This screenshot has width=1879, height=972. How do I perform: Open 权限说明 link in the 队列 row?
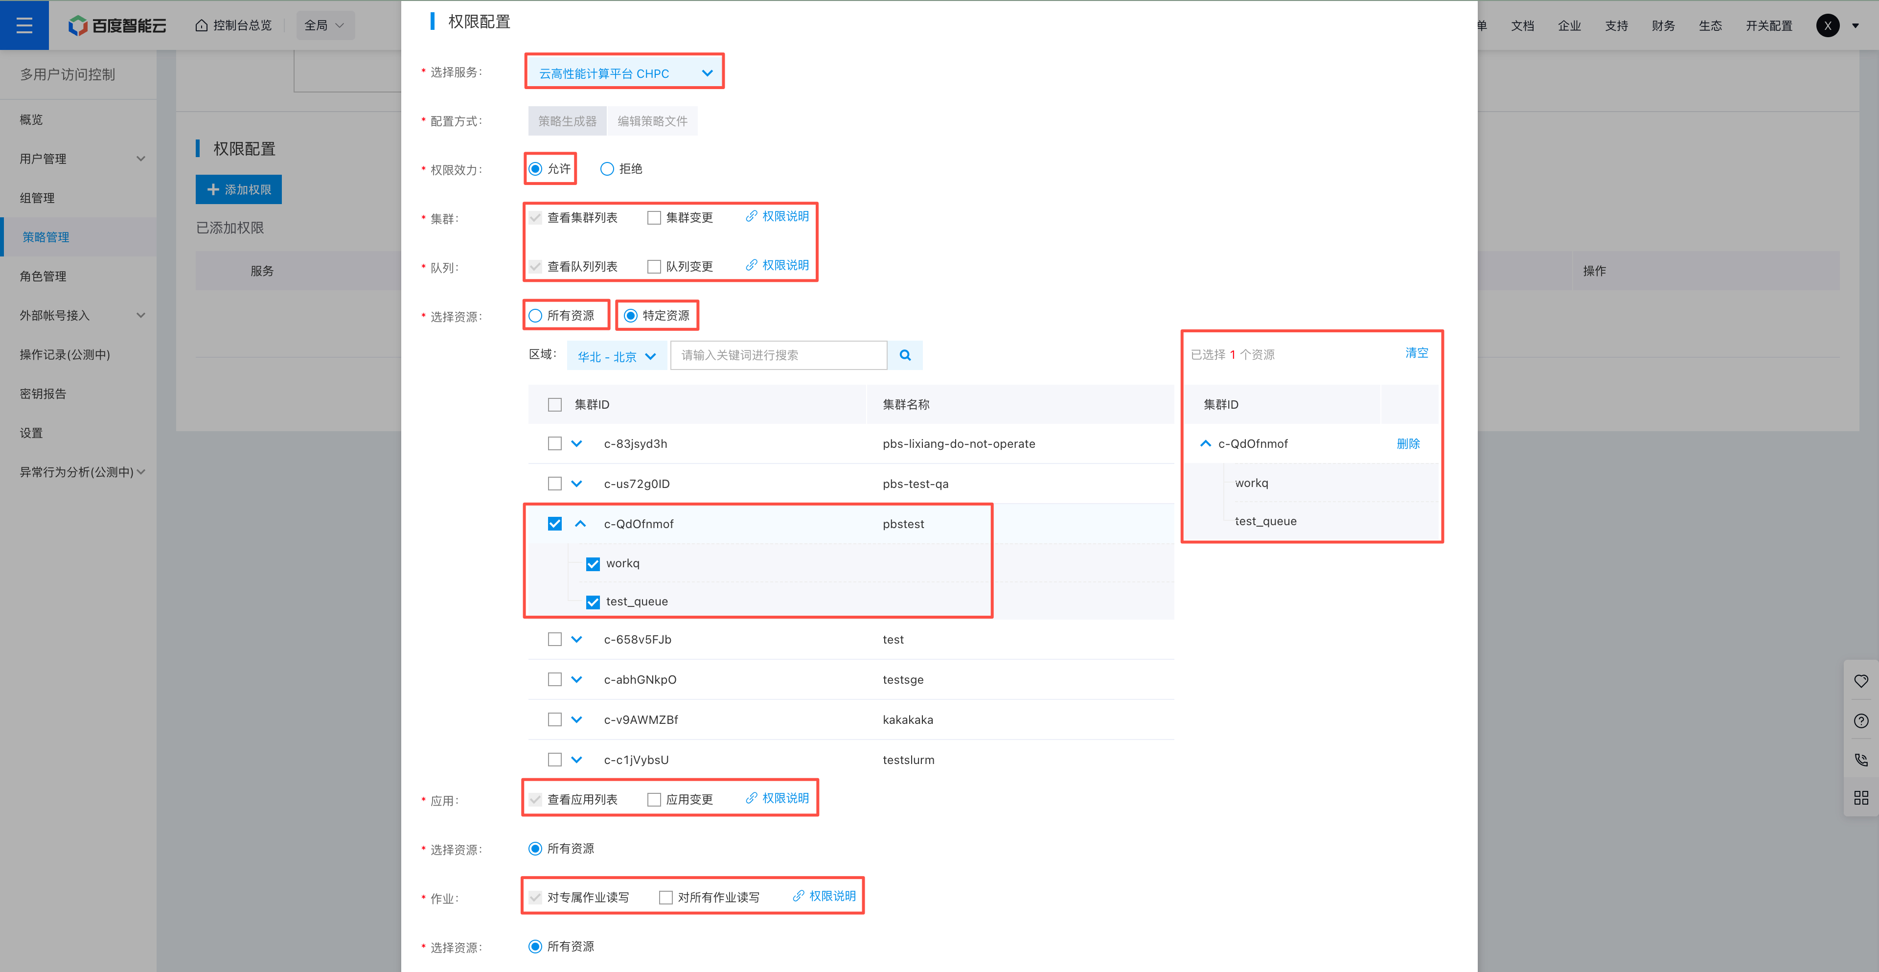(x=778, y=266)
